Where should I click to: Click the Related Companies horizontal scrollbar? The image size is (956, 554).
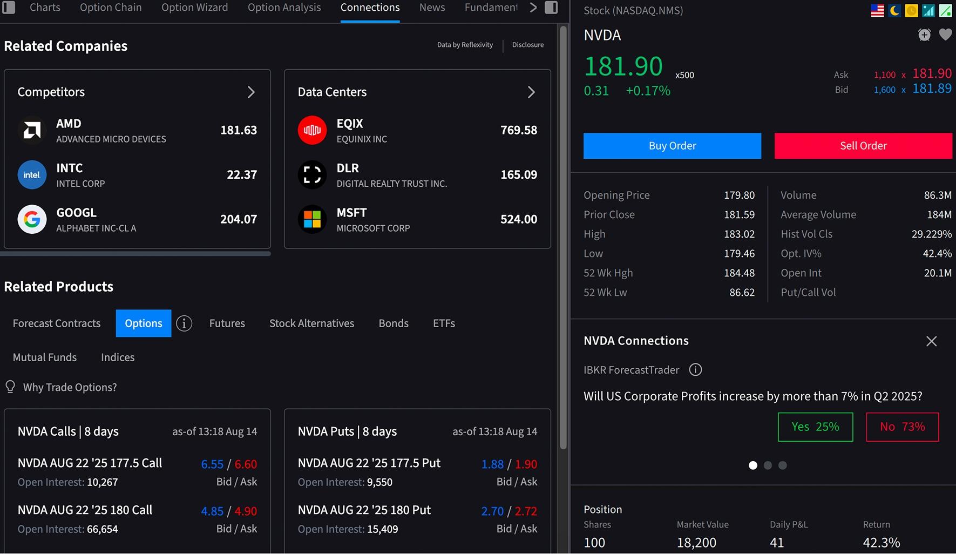pyautogui.click(x=137, y=254)
